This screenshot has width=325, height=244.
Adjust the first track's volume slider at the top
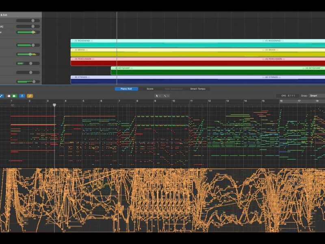click(28, 21)
